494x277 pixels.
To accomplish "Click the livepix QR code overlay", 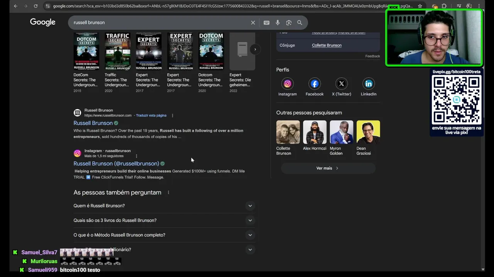I will pos(457,100).
